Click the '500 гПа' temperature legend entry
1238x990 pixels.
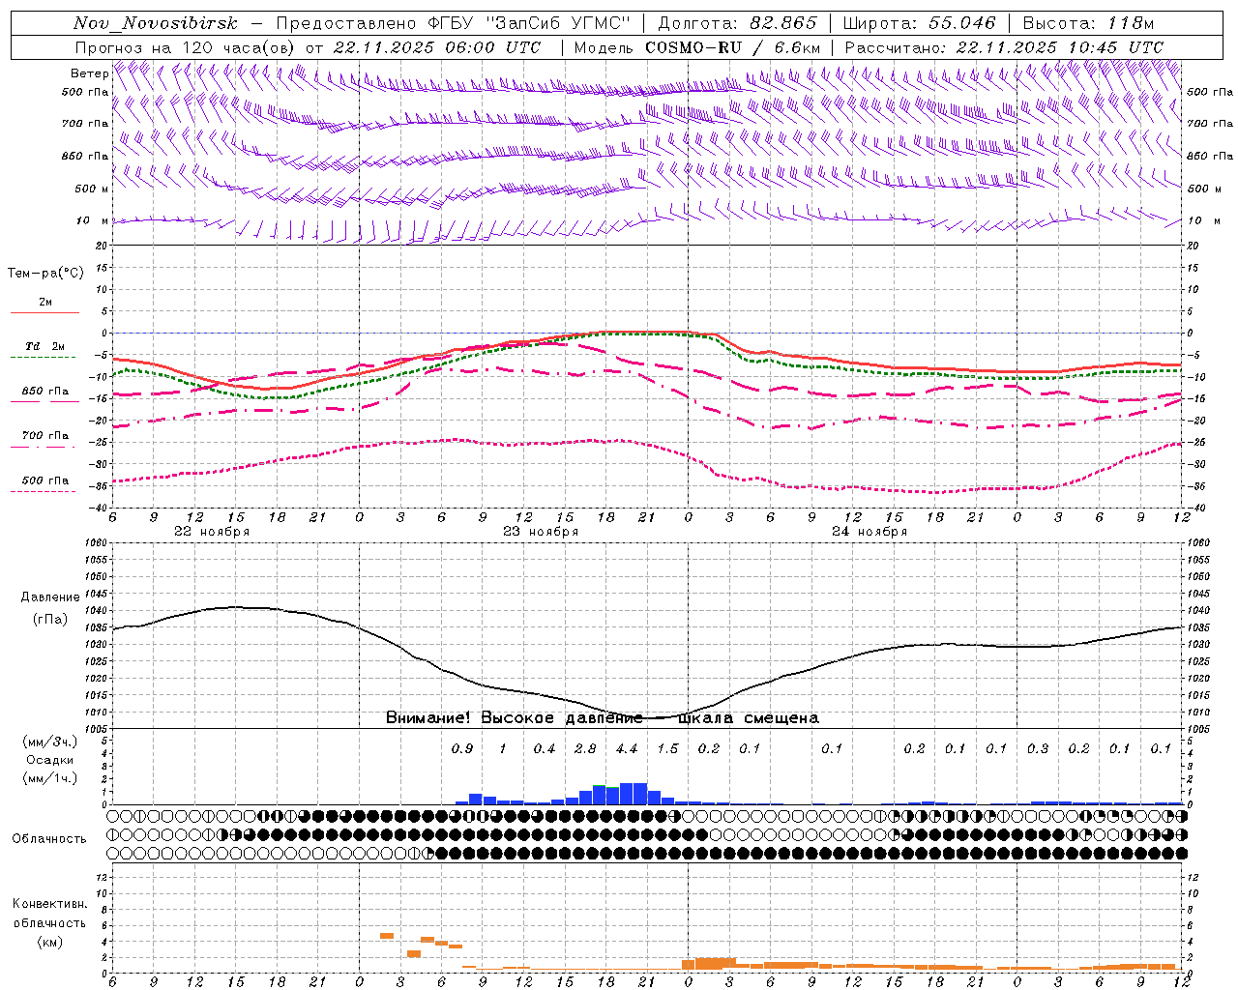44,480
